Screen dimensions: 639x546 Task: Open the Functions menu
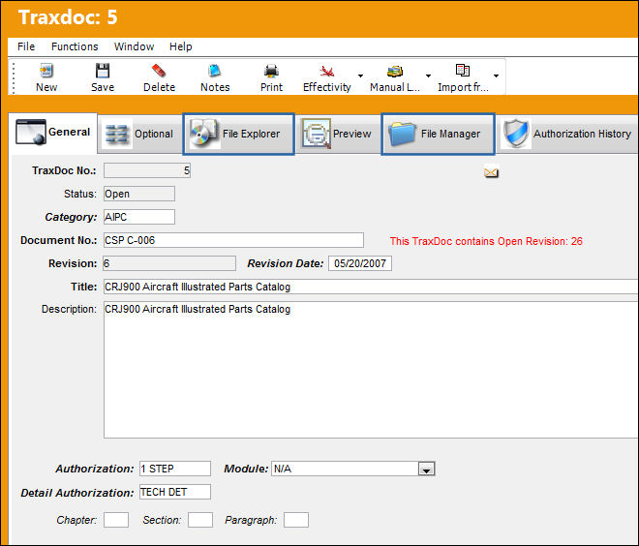tap(75, 46)
